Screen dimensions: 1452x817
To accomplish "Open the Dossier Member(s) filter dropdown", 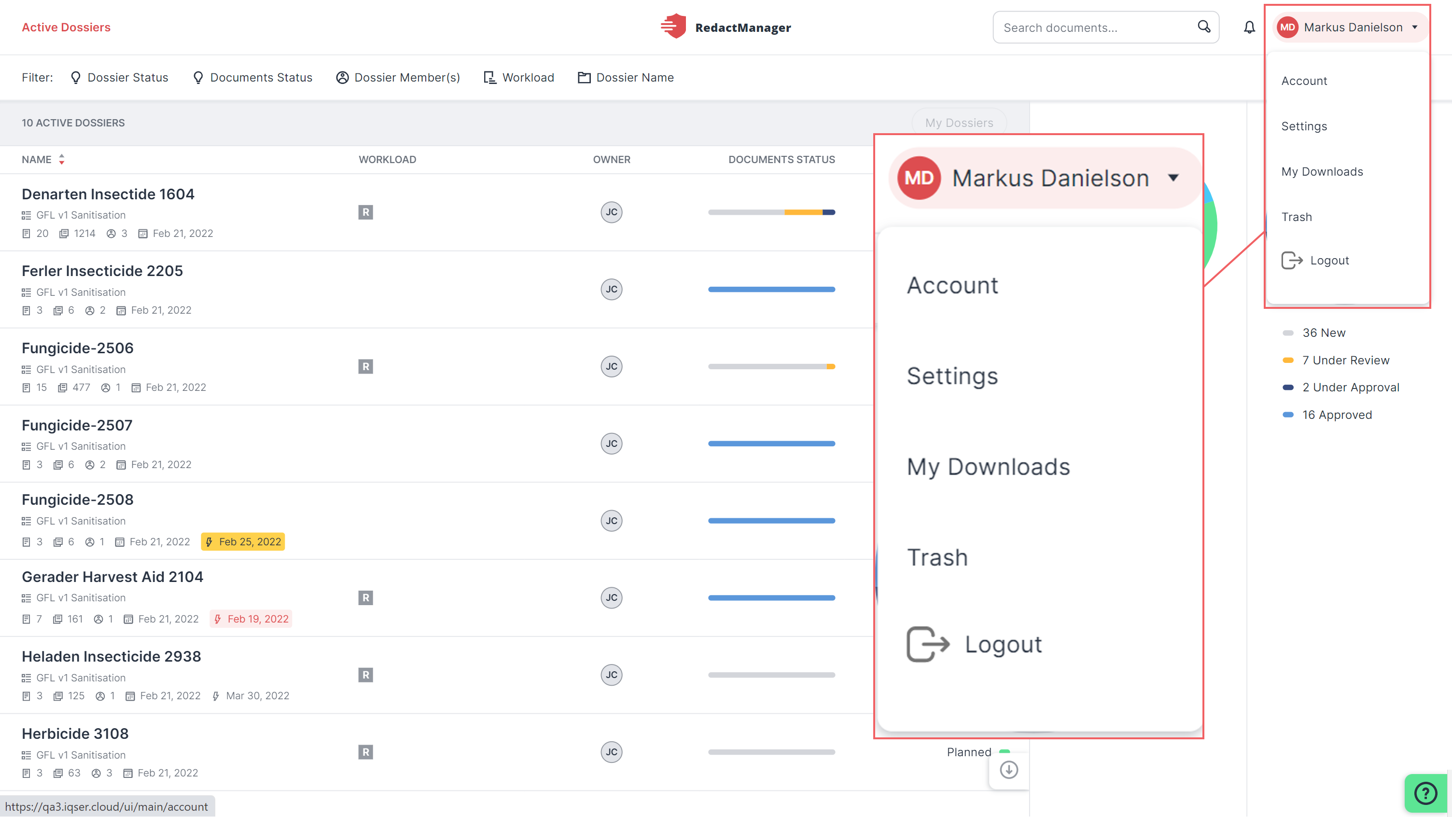I will click(x=399, y=78).
